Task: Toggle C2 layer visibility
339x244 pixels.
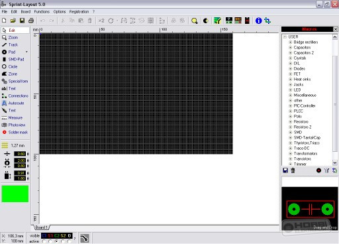Action: click(x=57, y=236)
